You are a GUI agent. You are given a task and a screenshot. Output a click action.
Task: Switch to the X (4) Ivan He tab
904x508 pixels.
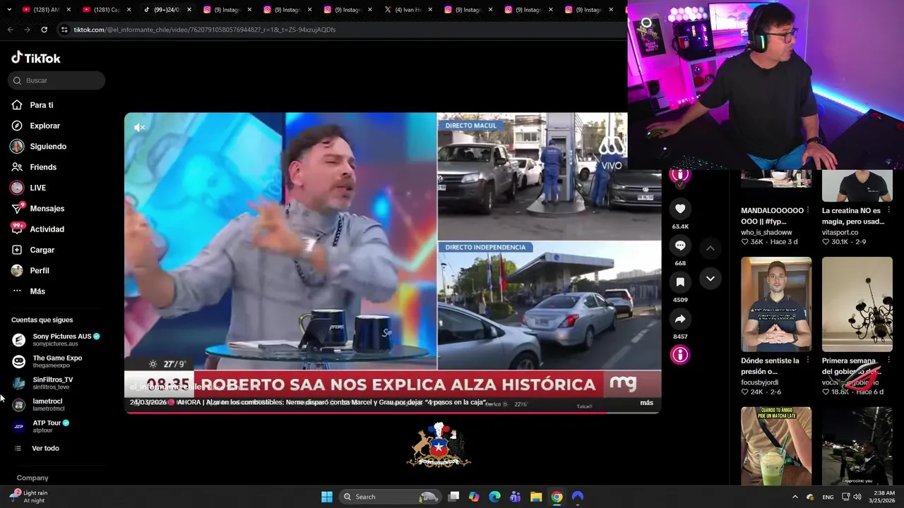coord(408,10)
